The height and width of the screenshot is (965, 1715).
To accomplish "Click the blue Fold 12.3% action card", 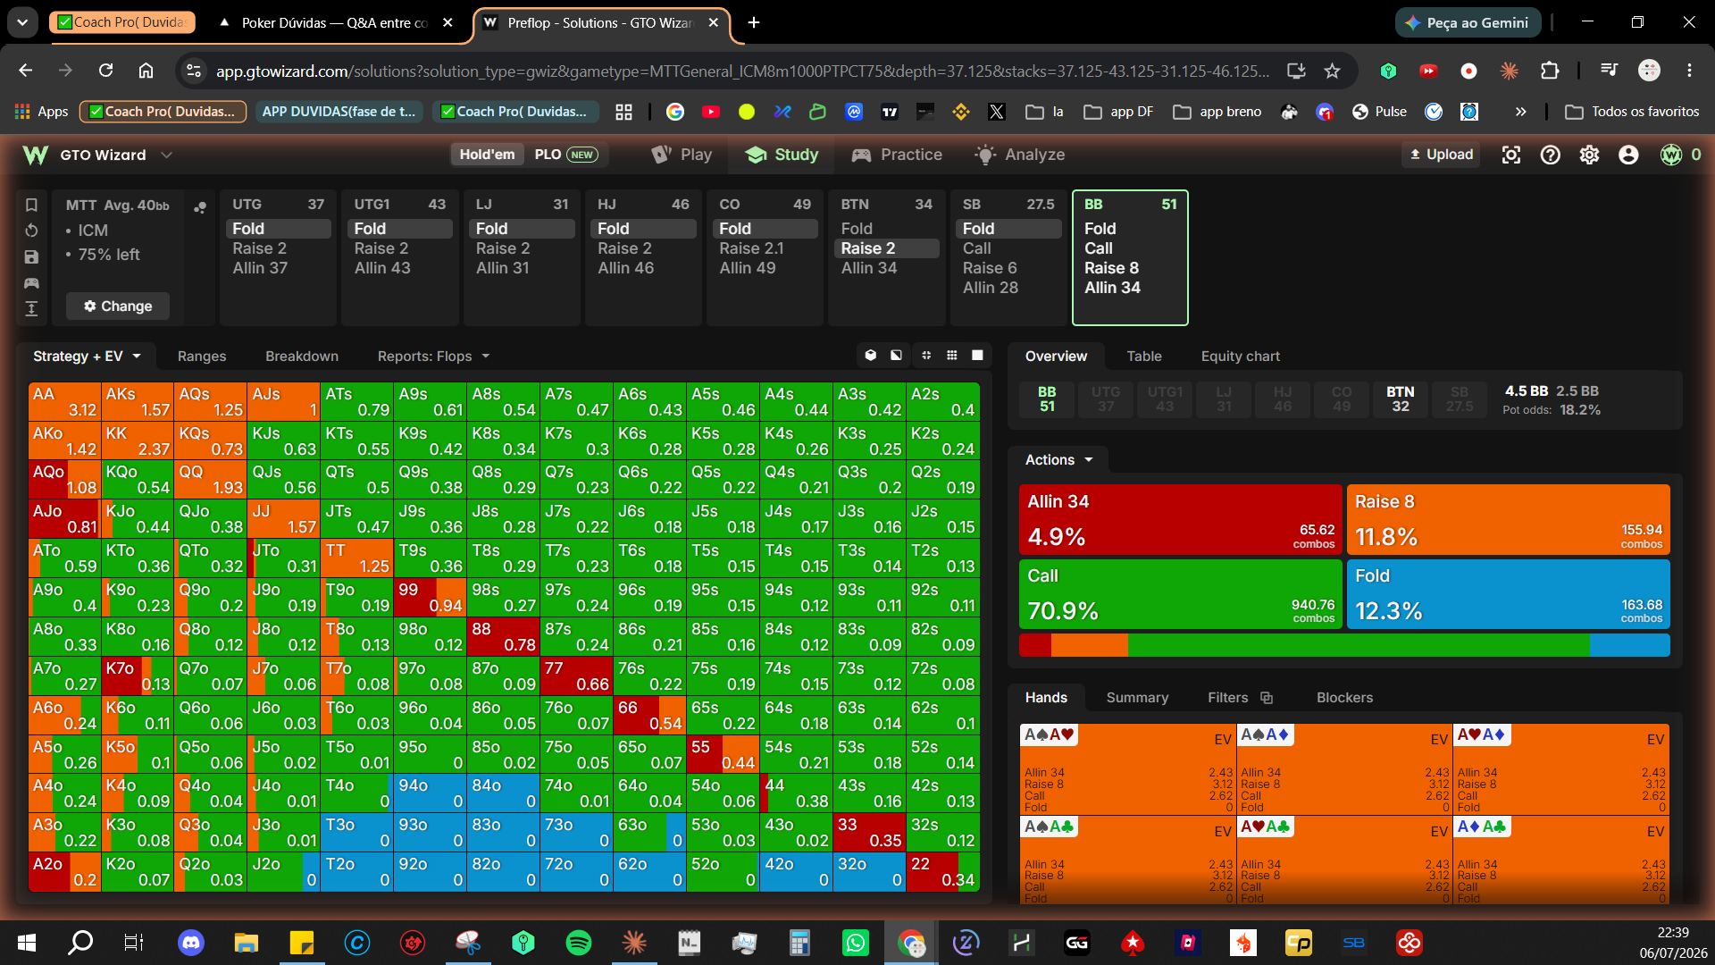I will coord(1508,593).
